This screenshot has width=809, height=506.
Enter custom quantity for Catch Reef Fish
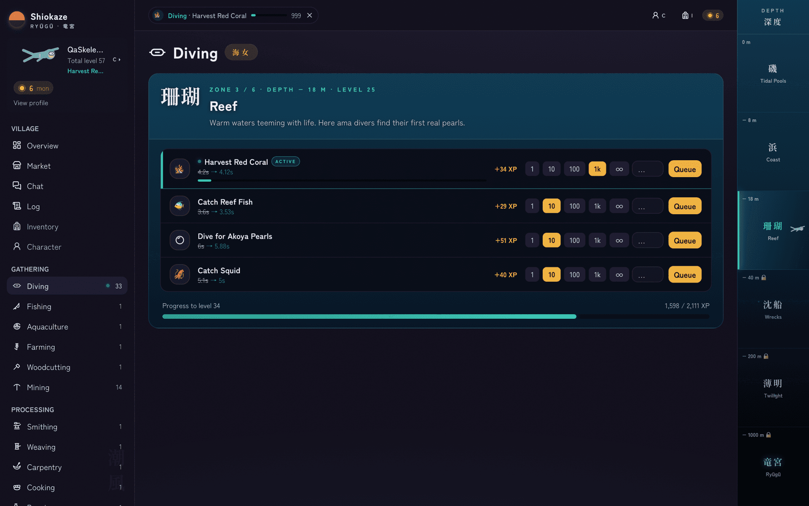point(648,206)
